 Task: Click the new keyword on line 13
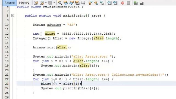click(x=72, y=38)
